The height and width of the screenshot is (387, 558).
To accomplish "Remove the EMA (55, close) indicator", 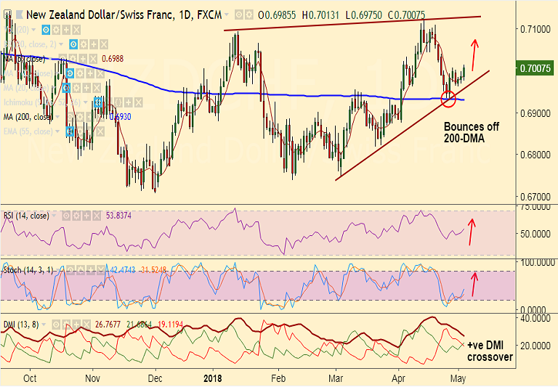I will click(100, 131).
